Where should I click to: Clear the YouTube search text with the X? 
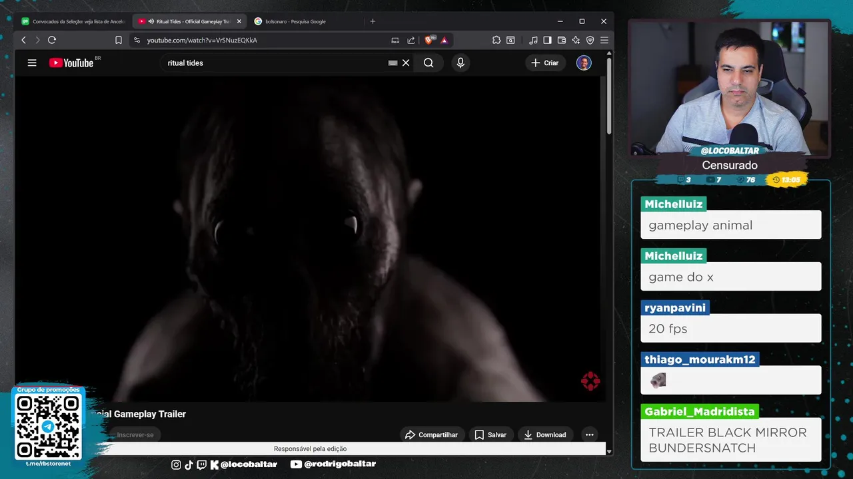click(x=406, y=63)
